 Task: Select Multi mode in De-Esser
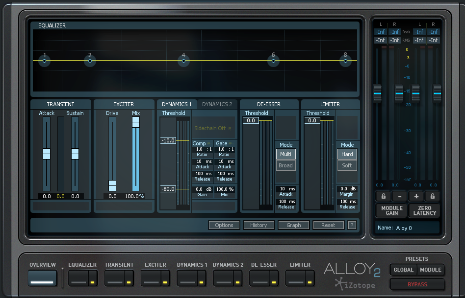tap(286, 154)
